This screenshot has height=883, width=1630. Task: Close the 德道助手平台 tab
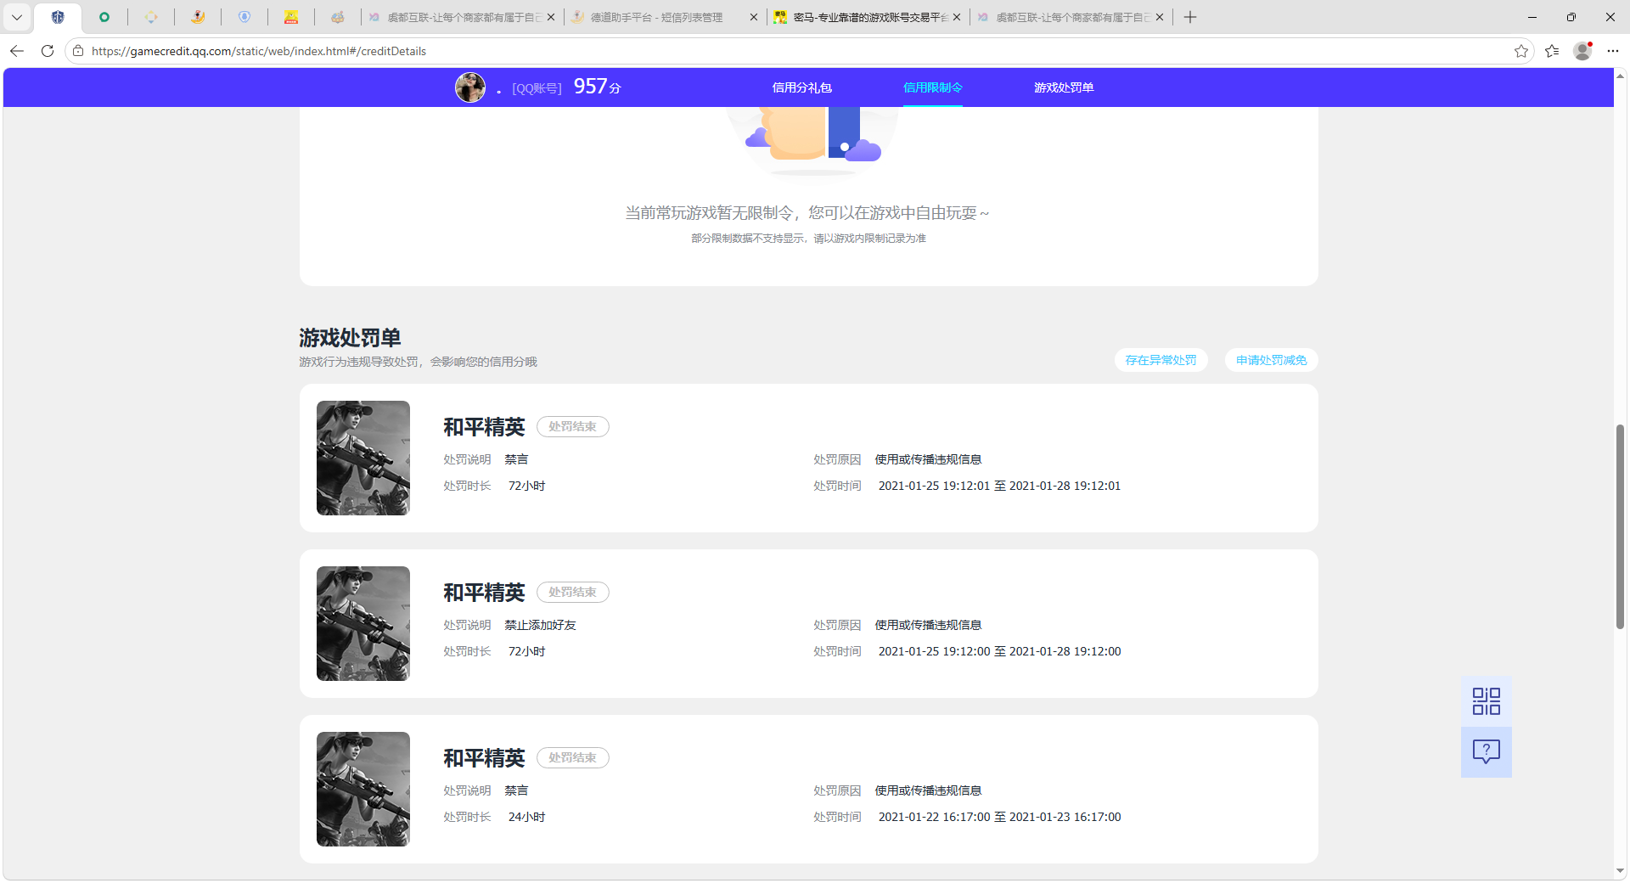(x=753, y=17)
